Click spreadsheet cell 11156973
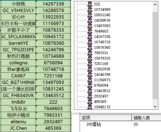The width and height of the screenshot is (161, 132). coord(53,23)
